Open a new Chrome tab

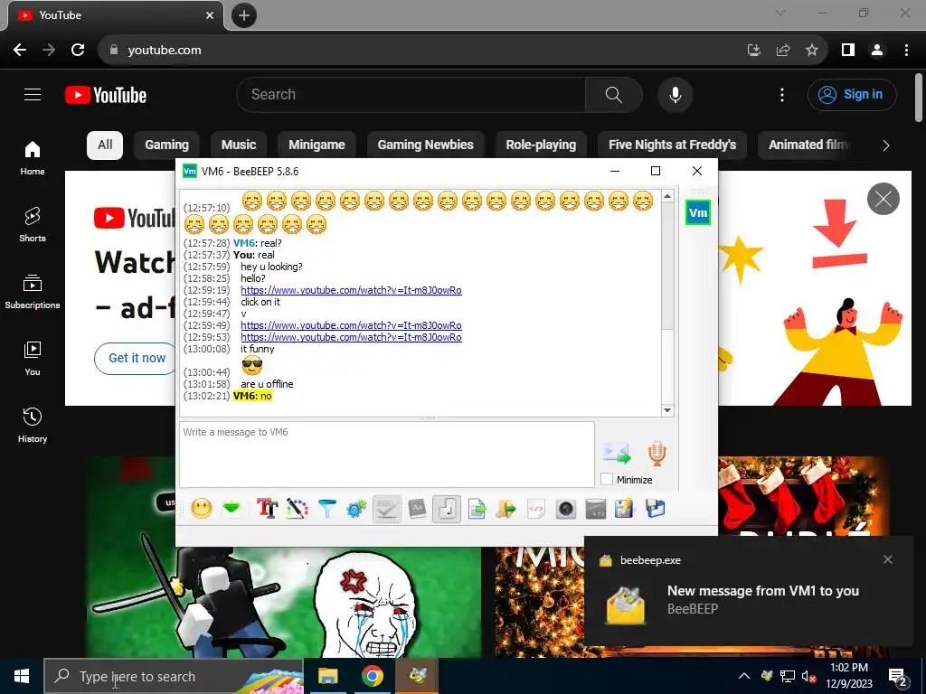tap(244, 15)
